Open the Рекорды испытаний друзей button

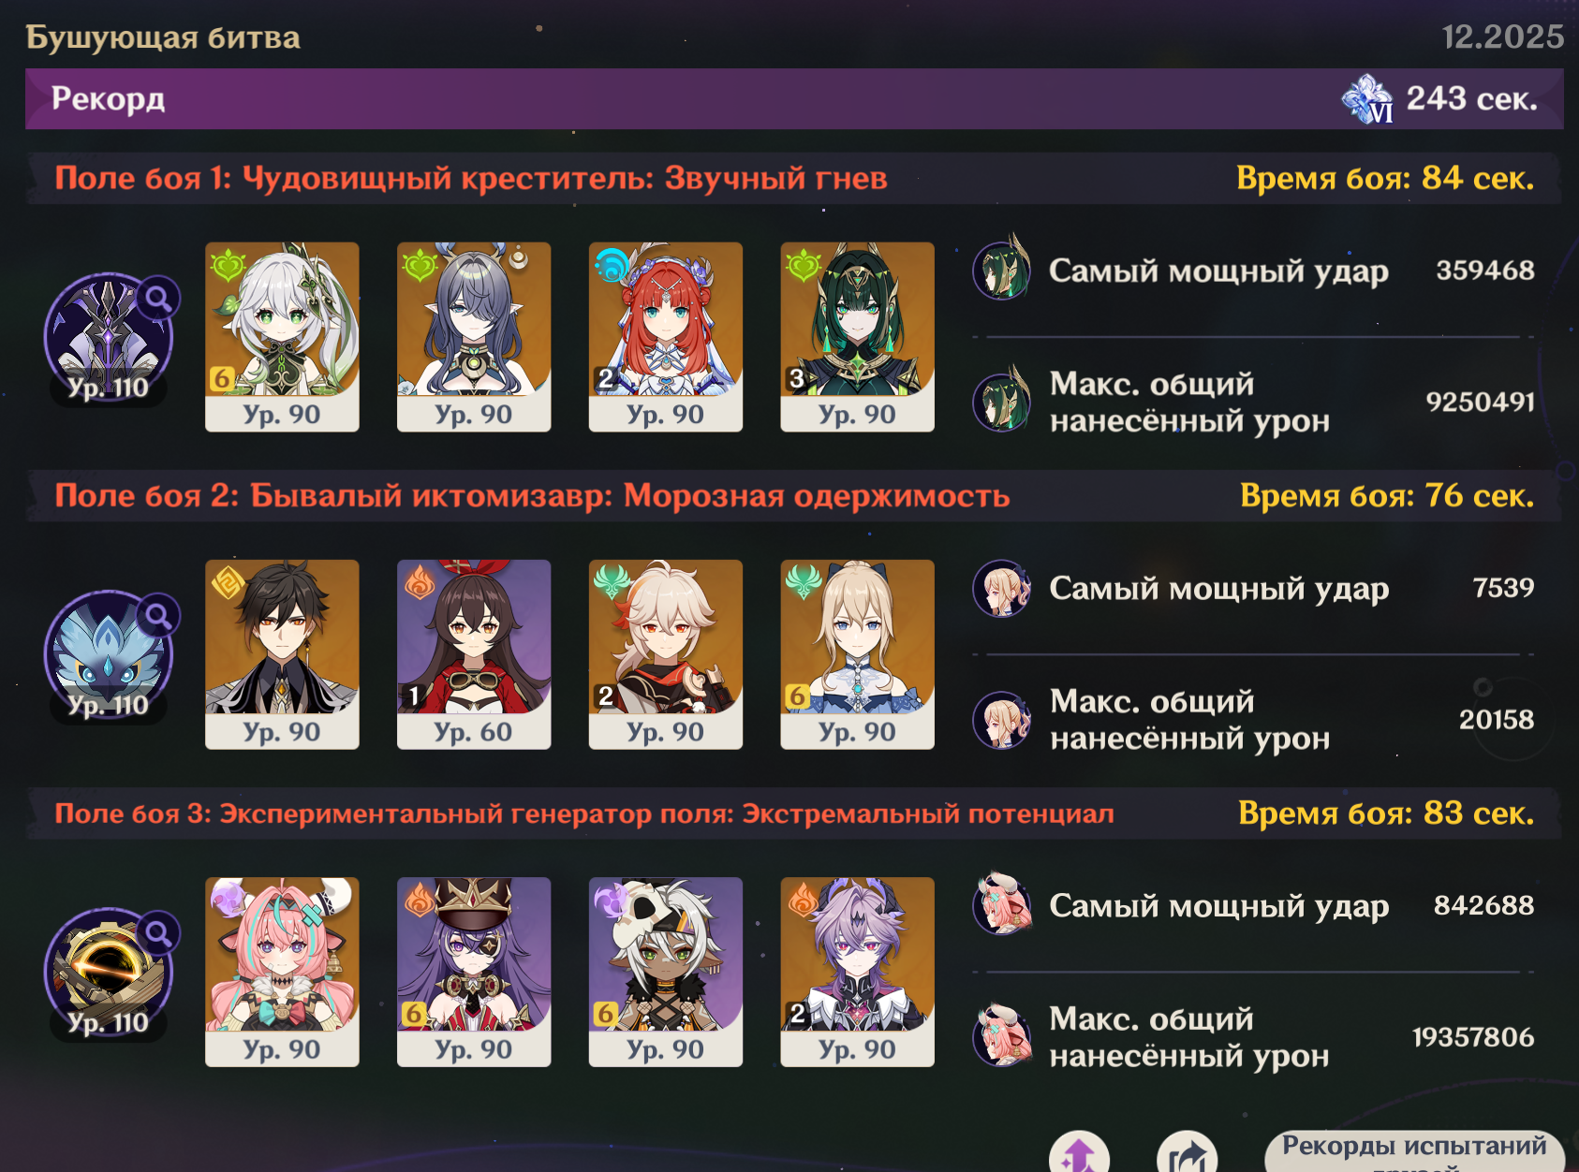[1414, 1152]
